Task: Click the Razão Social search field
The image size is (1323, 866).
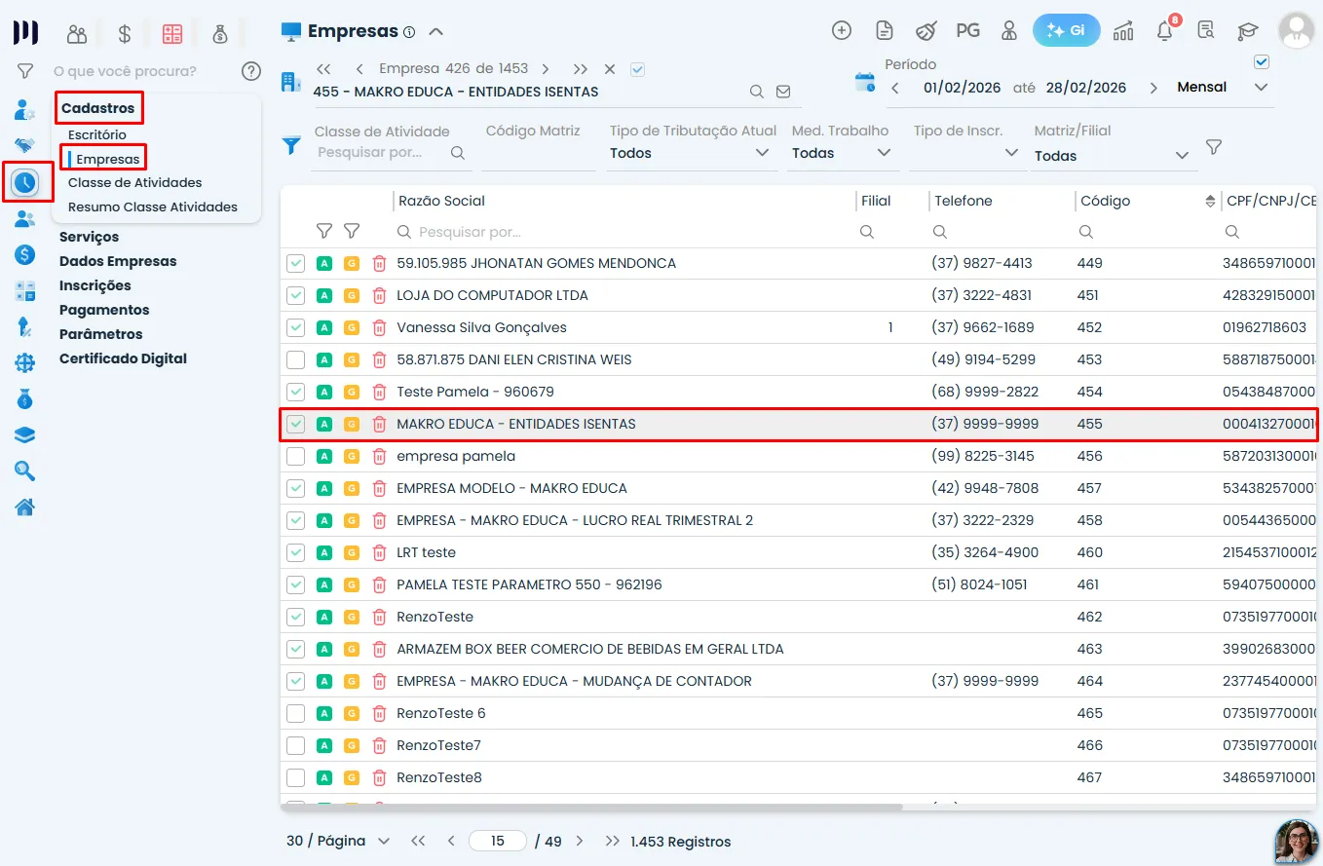Action: click(624, 232)
